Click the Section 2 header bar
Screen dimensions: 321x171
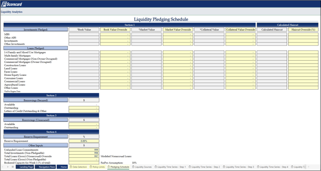(51, 95)
